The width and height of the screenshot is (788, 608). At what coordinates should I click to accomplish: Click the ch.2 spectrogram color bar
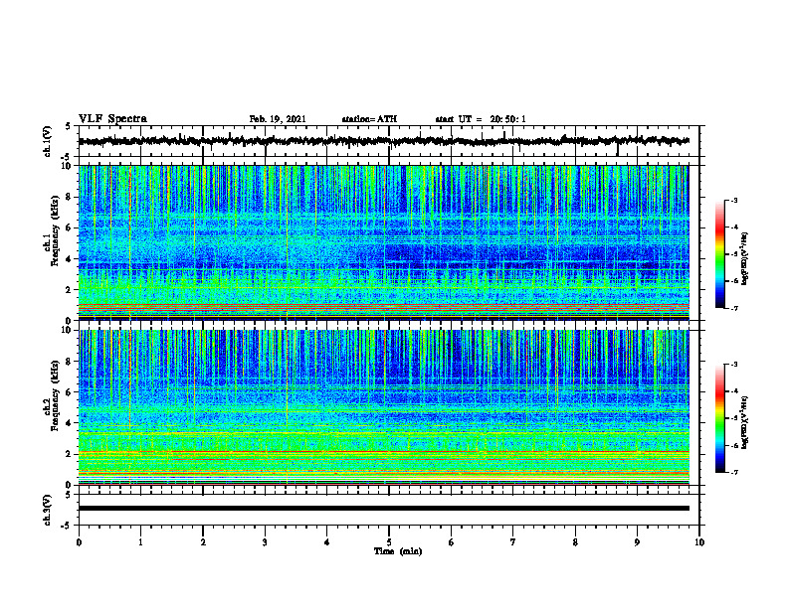point(719,418)
